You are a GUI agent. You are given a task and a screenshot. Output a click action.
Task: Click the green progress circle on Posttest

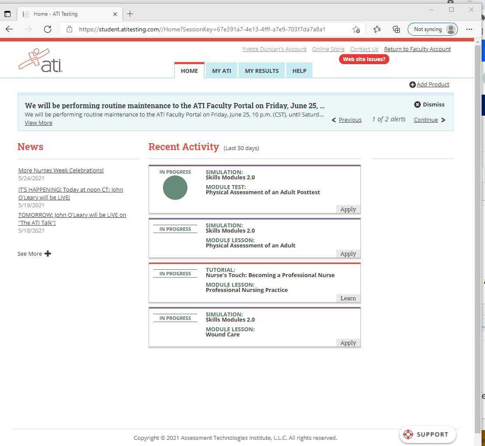pos(175,187)
